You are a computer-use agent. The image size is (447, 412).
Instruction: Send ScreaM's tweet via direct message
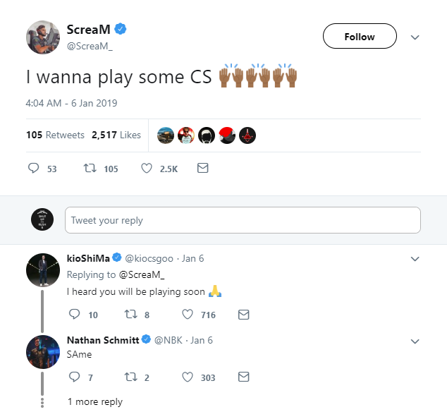[x=202, y=169]
